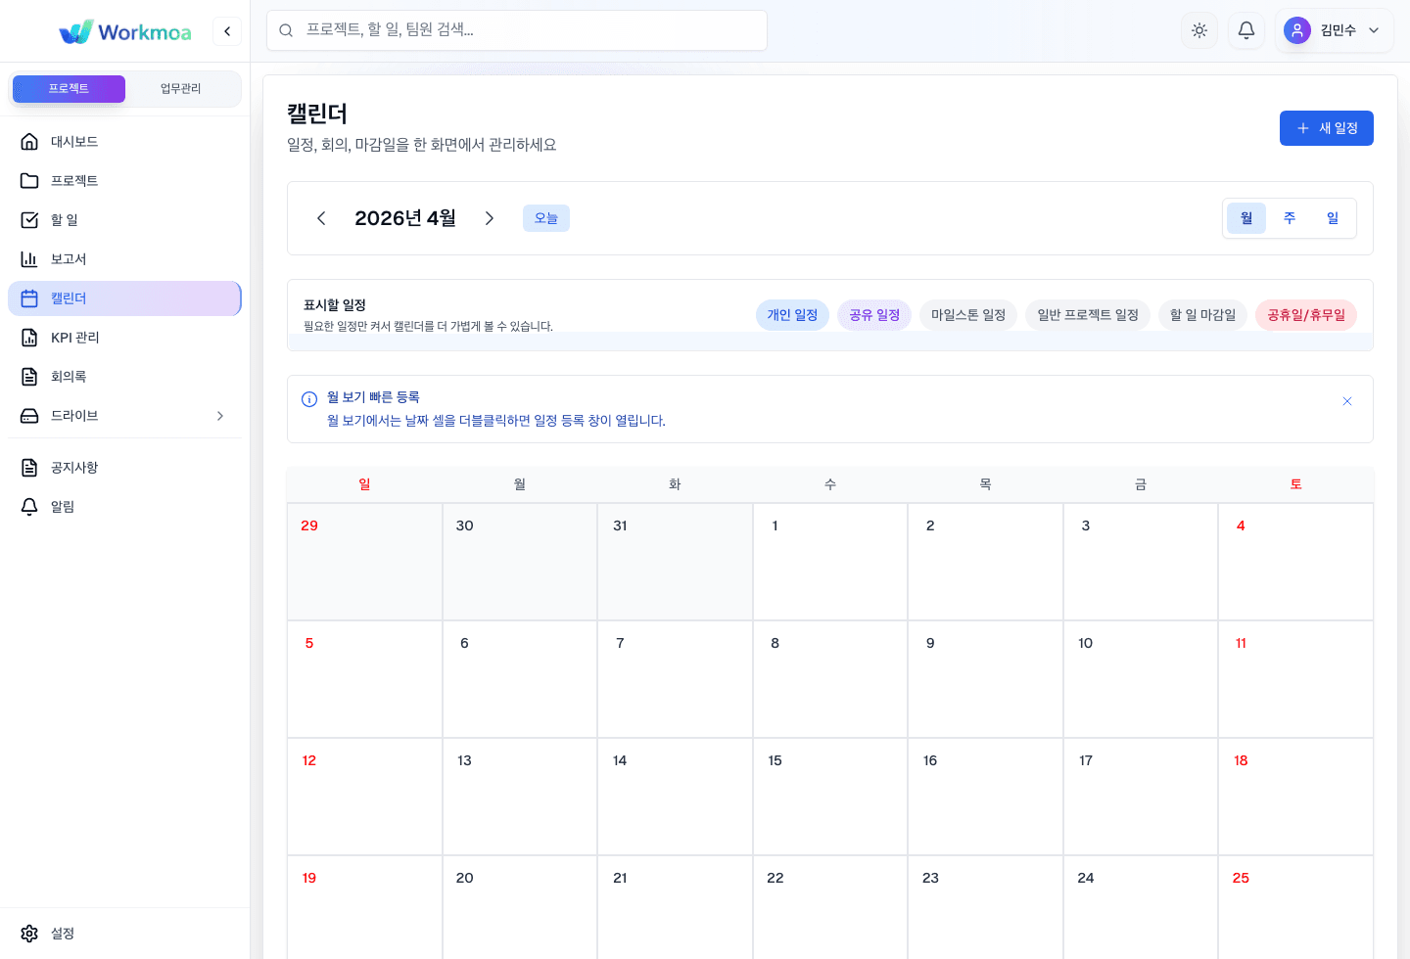Toggle 공유 일정 filter chip
1410x959 pixels.
click(874, 315)
